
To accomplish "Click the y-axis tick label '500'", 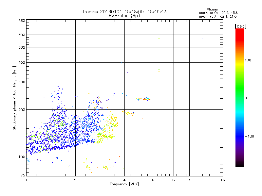I will click(22, 47).
